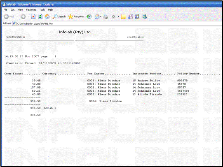Open the Favorites star button

[76, 16]
